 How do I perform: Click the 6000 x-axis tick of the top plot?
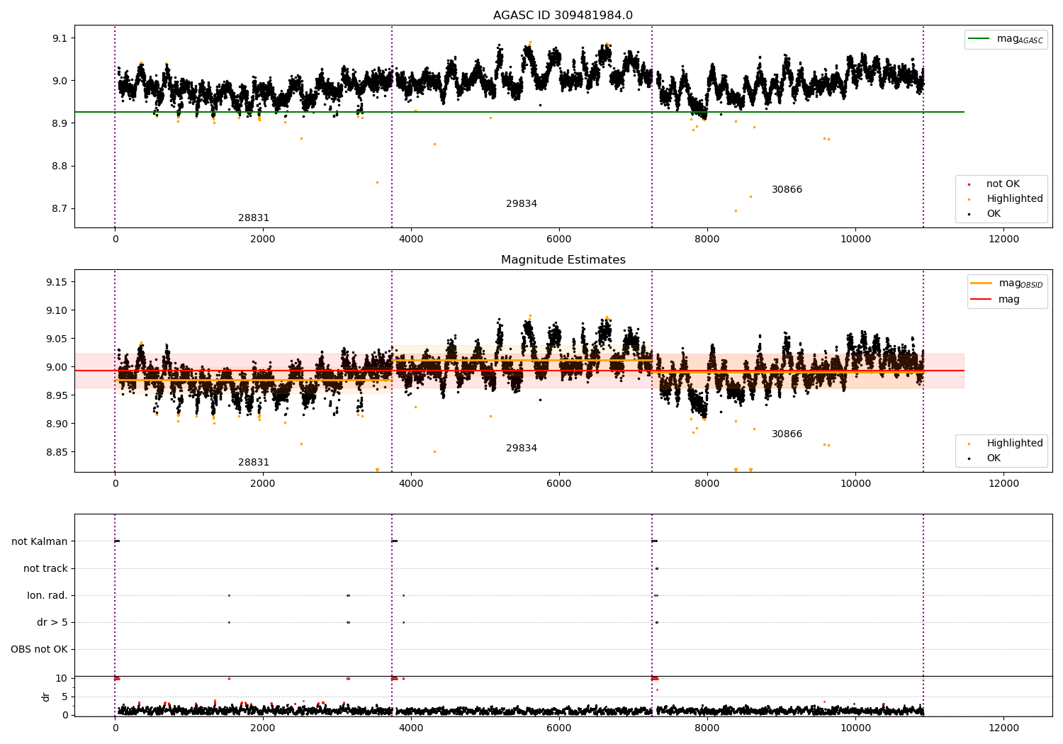click(559, 239)
